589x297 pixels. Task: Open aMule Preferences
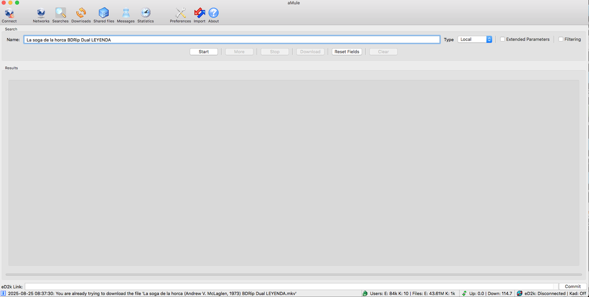pos(180,15)
